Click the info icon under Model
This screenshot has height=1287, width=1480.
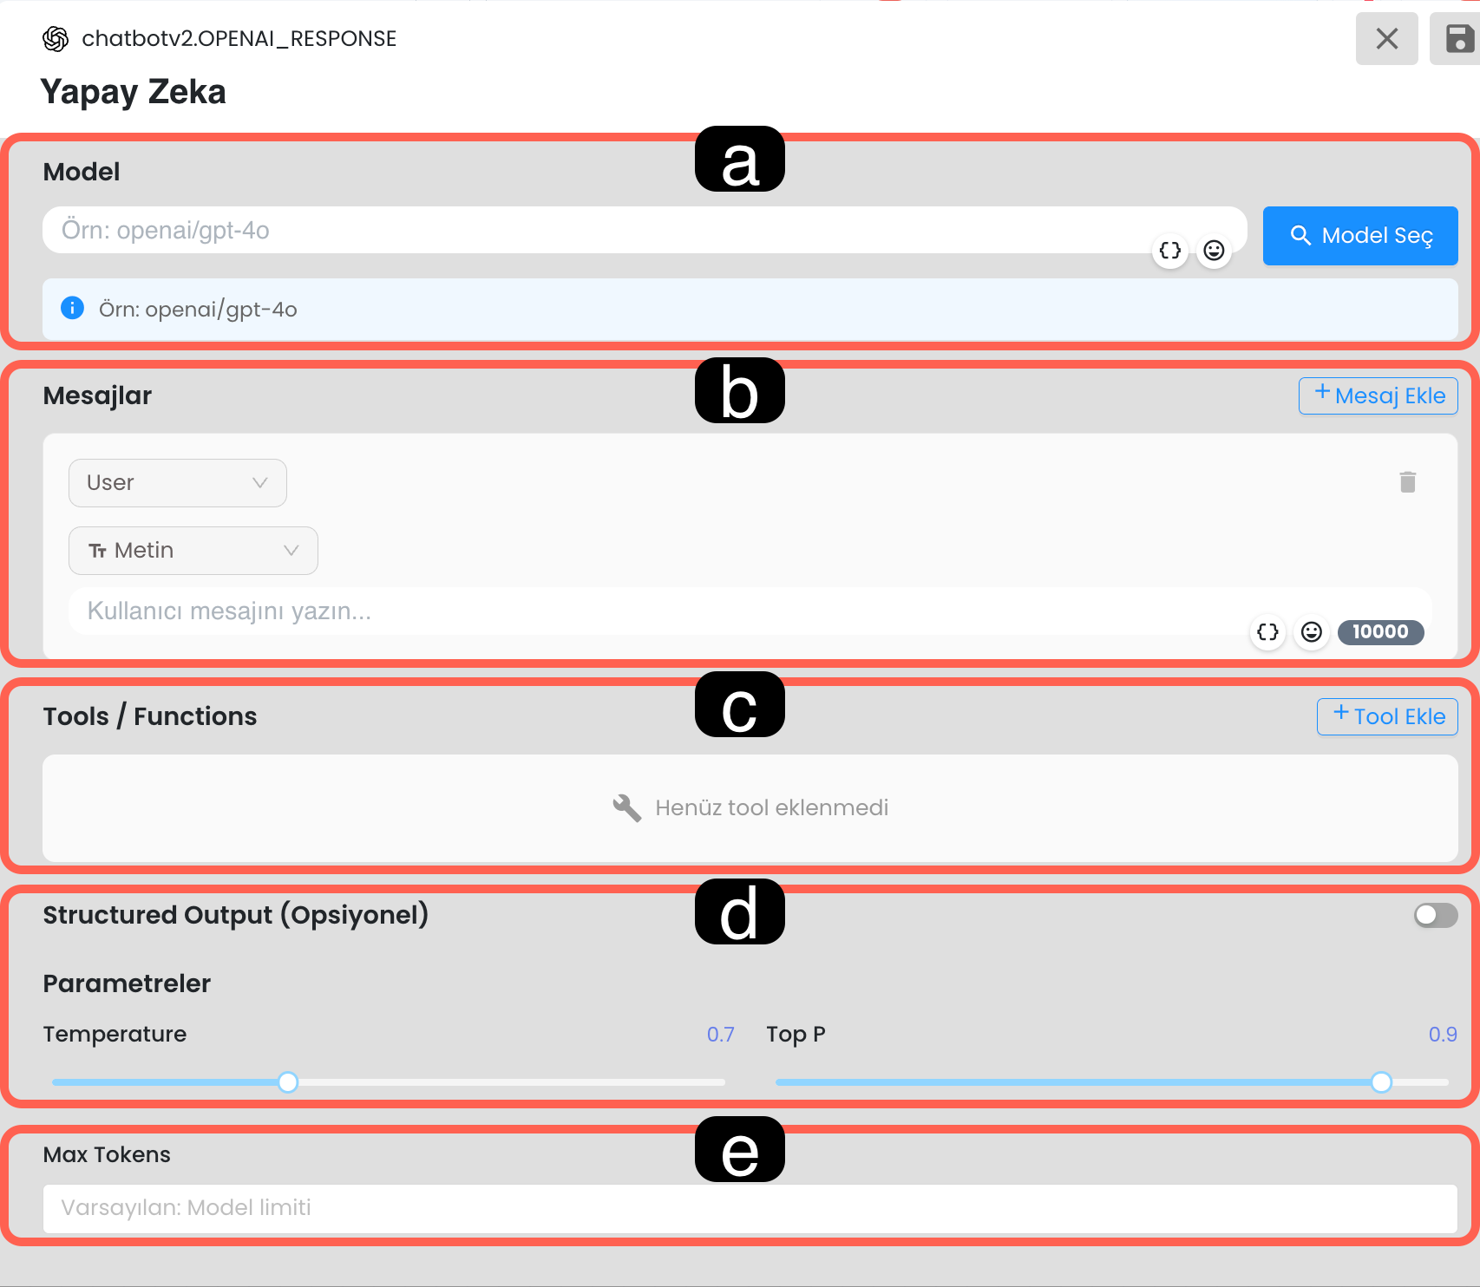(72, 308)
